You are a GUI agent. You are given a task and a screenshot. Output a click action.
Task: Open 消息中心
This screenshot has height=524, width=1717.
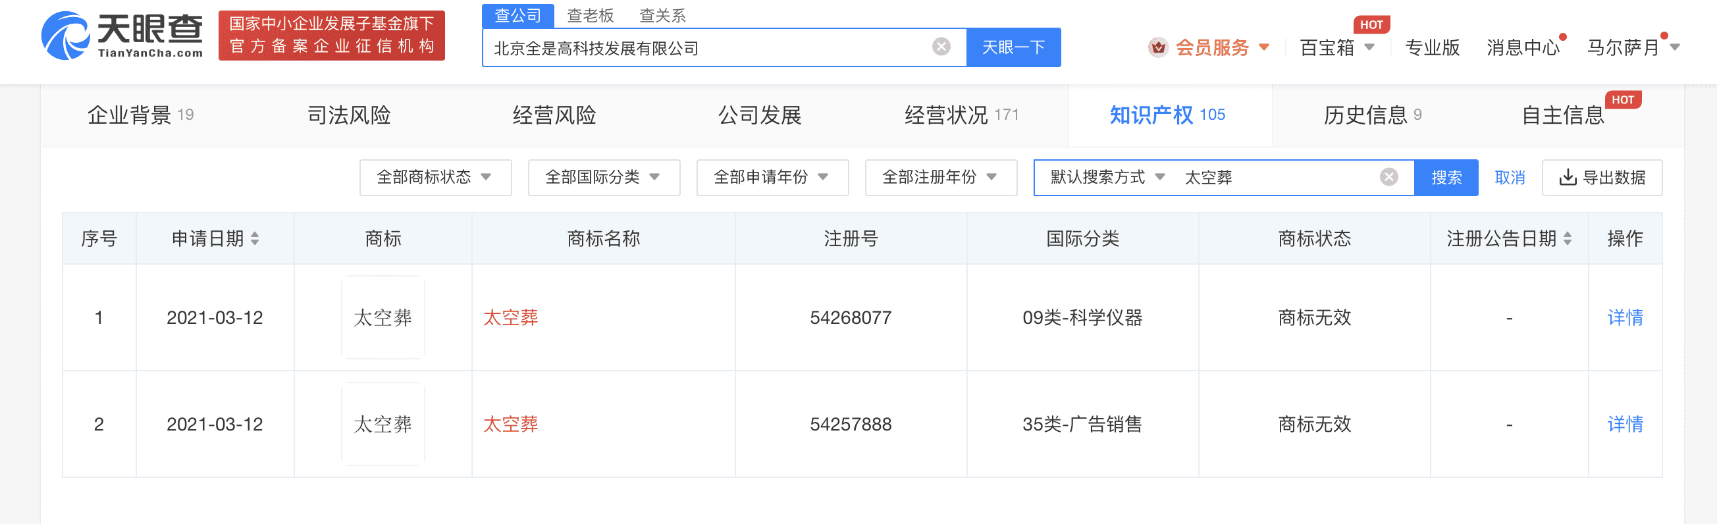pos(1523,47)
